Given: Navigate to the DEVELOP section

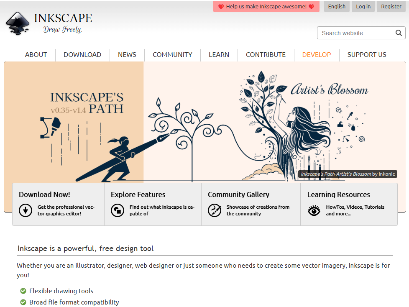Looking at the screenshot, I should point(317,55).
